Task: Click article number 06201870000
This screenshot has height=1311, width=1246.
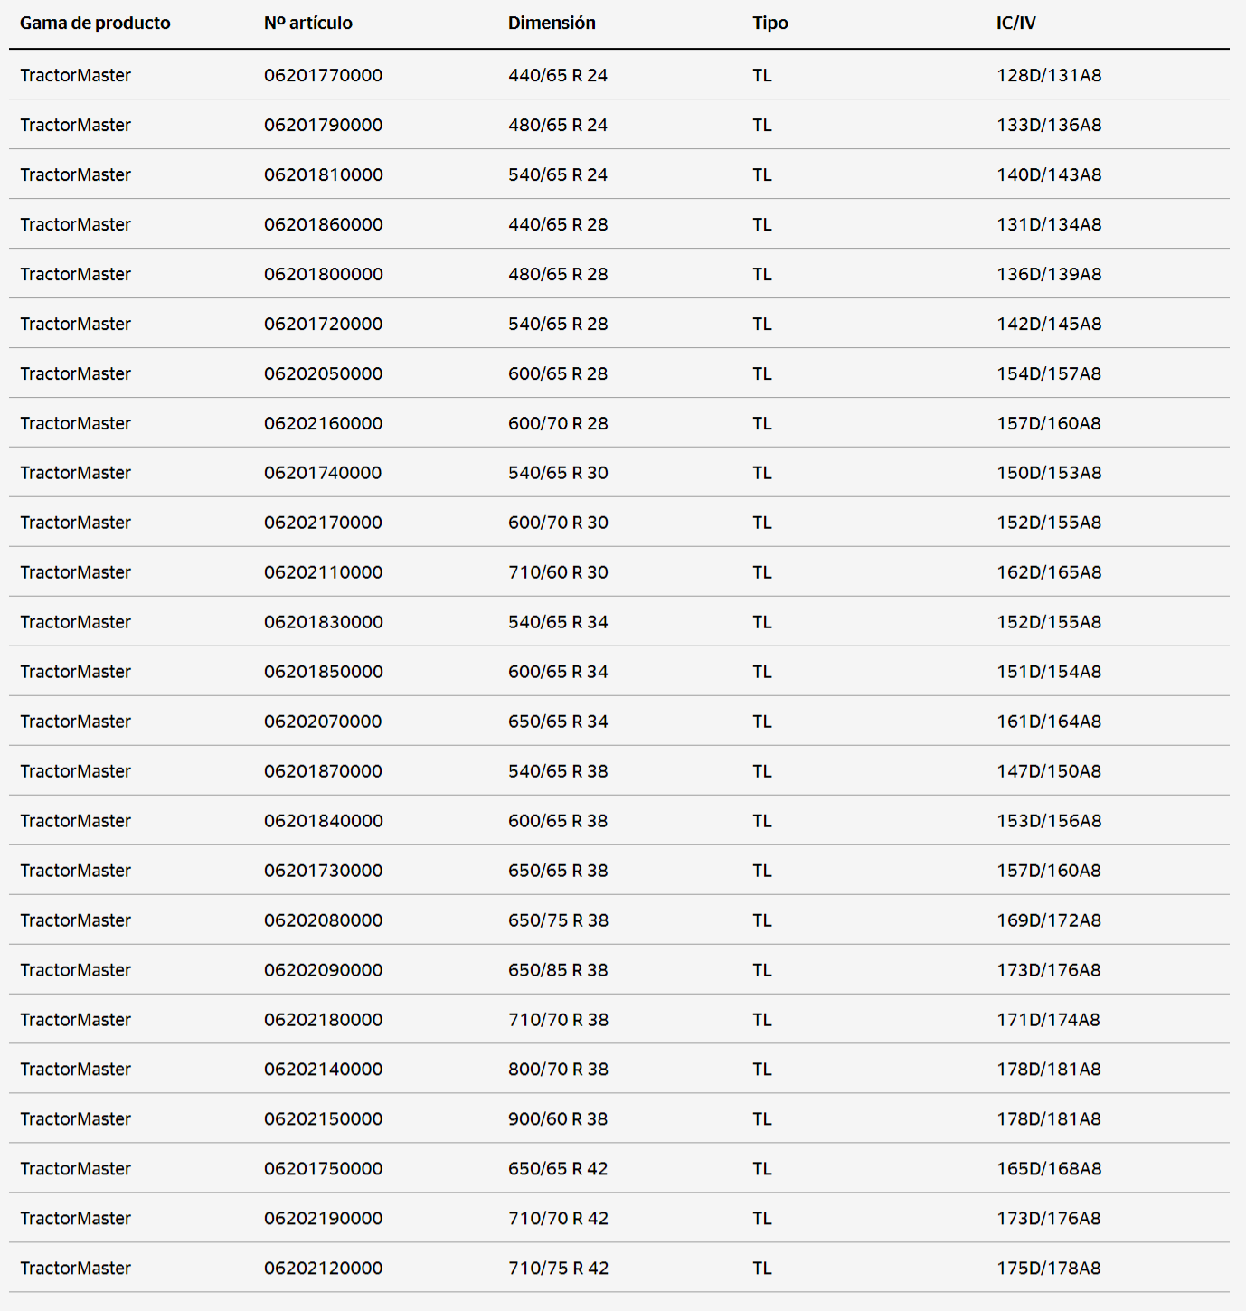Action: tap(323, 771)
